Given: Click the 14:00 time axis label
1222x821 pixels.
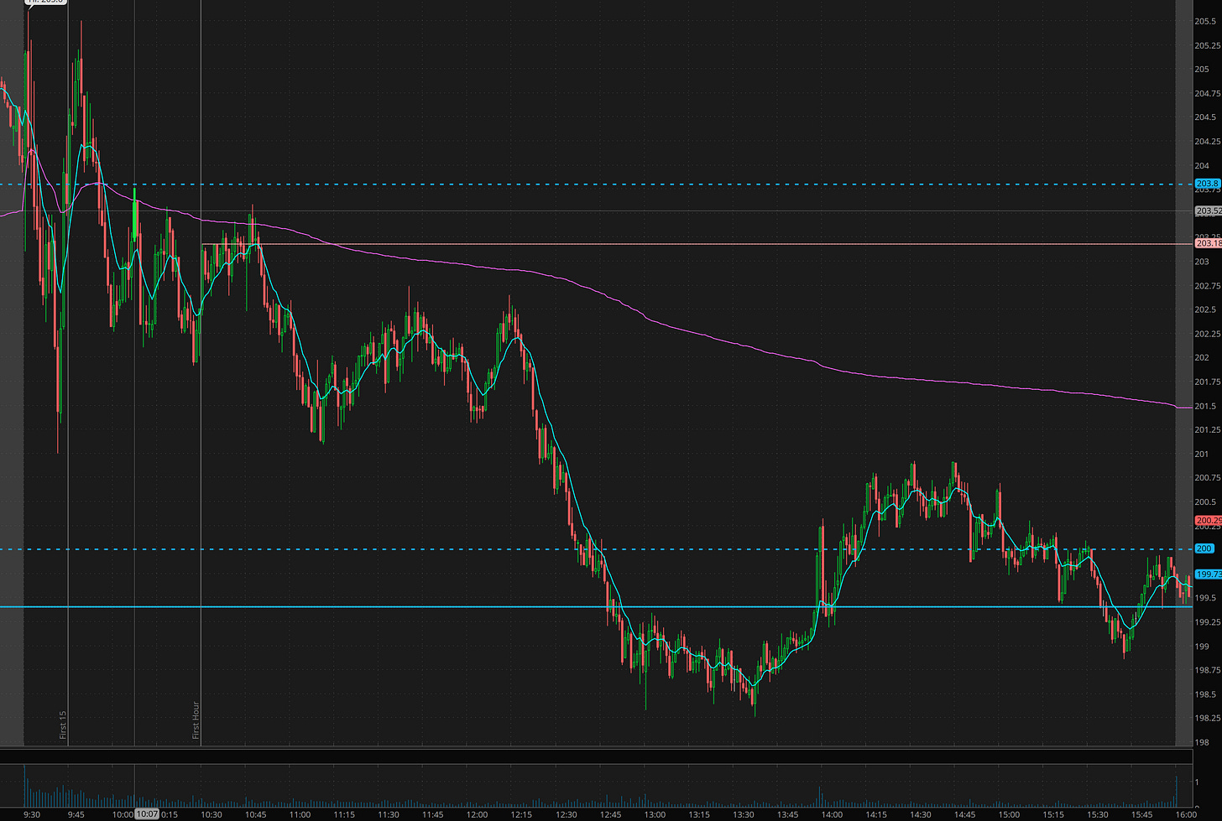Looking at the screenshot, I should coord(832,814).
